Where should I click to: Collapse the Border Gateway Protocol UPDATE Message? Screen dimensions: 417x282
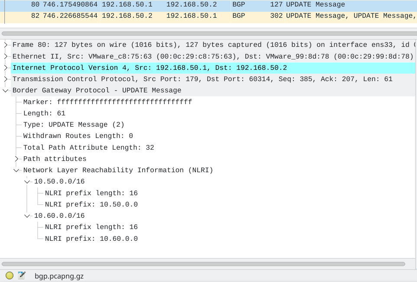coord(5,90)
